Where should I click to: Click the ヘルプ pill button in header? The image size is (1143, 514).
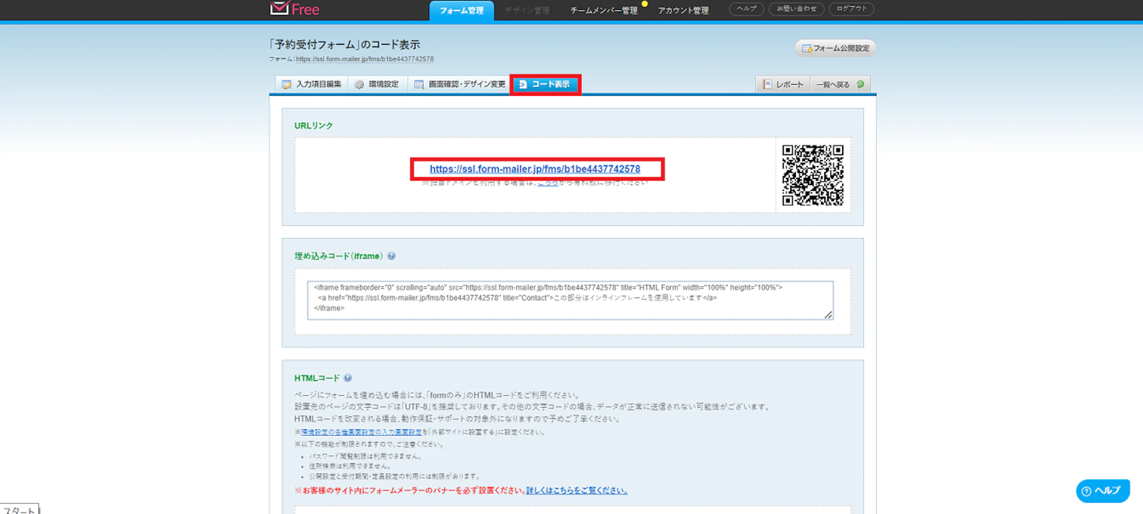746,9
